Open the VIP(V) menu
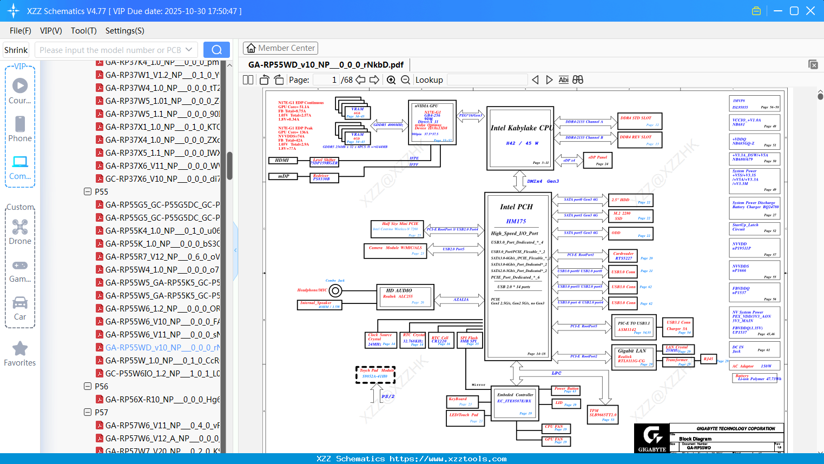 (x=51, y=31)
